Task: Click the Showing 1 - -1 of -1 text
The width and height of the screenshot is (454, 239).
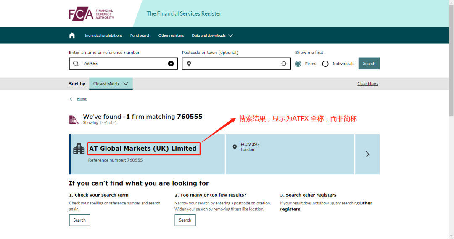Action: (100, 123)
